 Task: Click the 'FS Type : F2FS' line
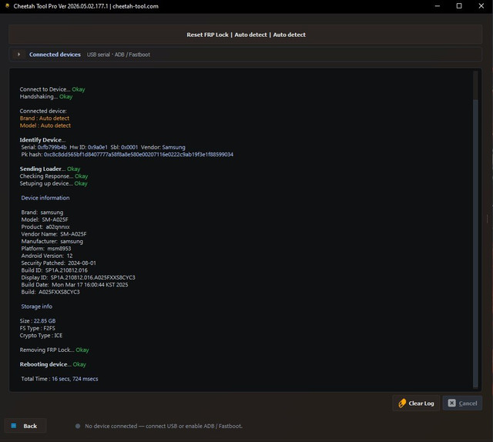click(x=37, y=328)
